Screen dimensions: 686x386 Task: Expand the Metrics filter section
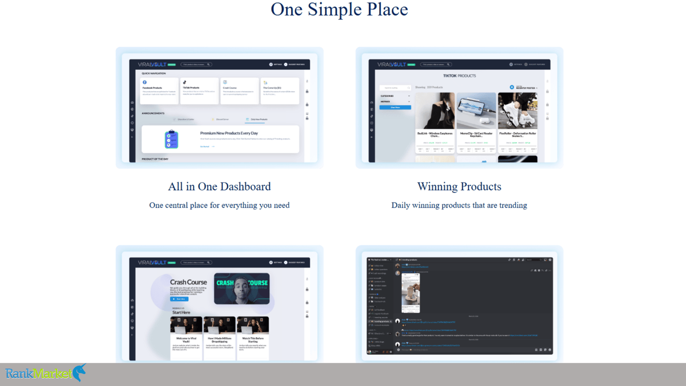(395, 102)
